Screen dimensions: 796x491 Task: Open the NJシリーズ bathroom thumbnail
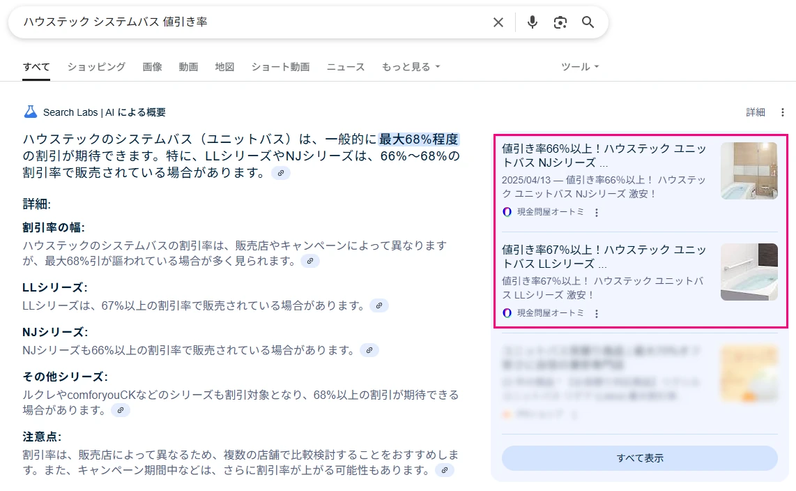click(x=749, y=171)
